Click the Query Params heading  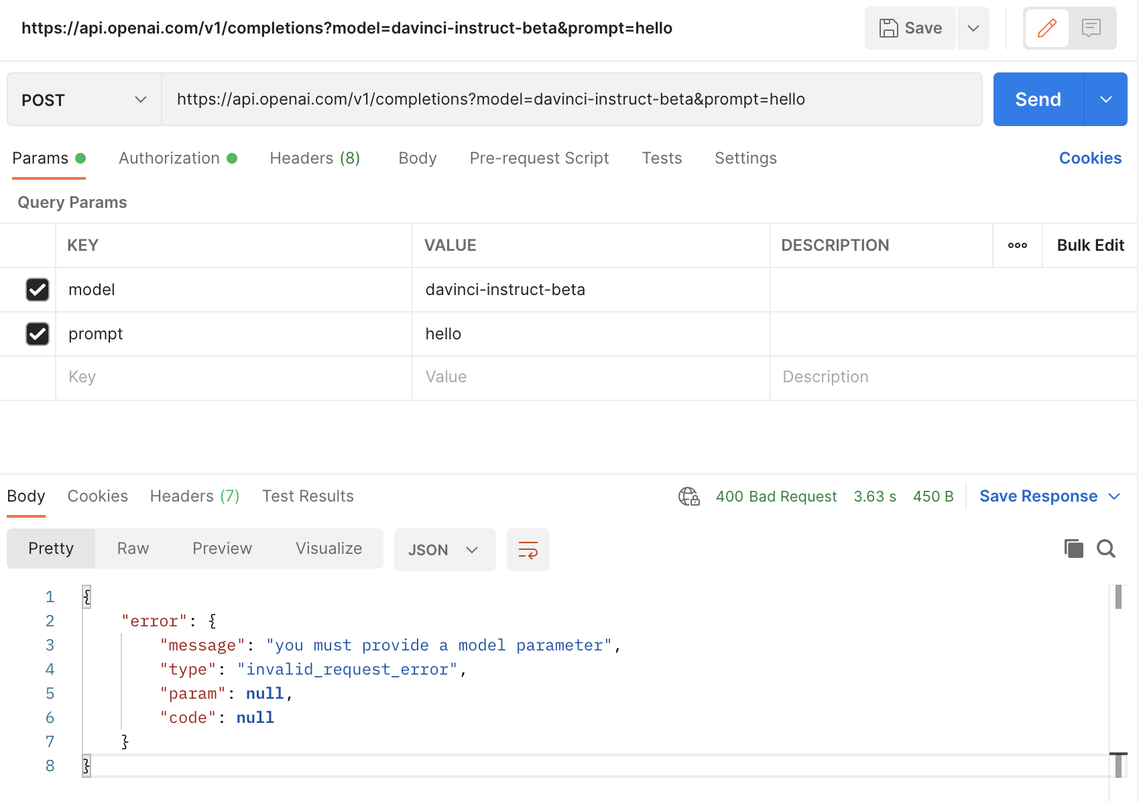coord(72,203)
